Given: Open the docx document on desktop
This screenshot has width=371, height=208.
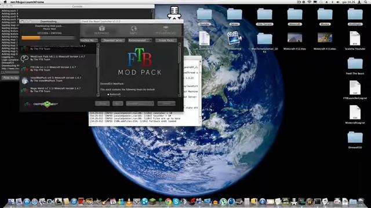Looking at the screenshot, I should [x=204, y=38].
